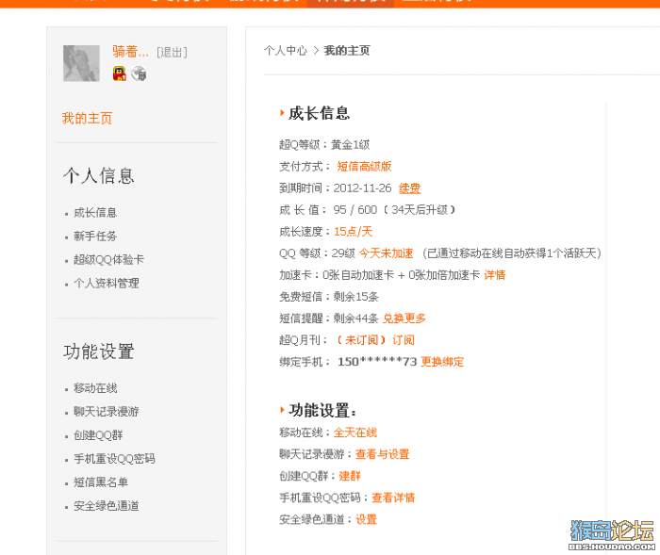Click the 订阅 subscribe link

[x=404, y=340]
